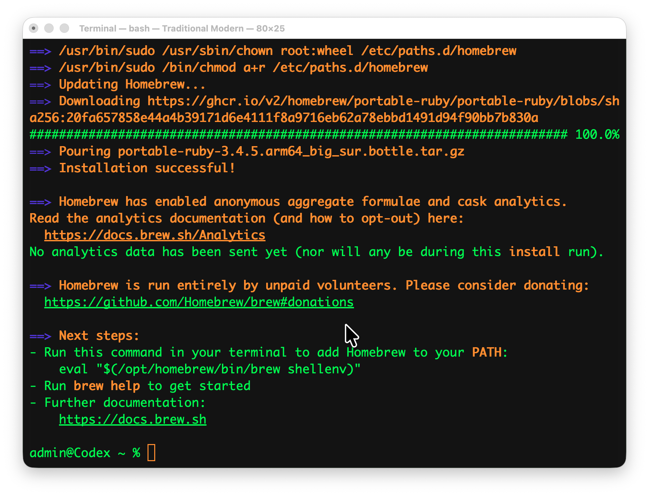This screenshot has width=649, height=496.
Task: Click the 100.0% download progress indicator
Action: click(x=597, y=135)
